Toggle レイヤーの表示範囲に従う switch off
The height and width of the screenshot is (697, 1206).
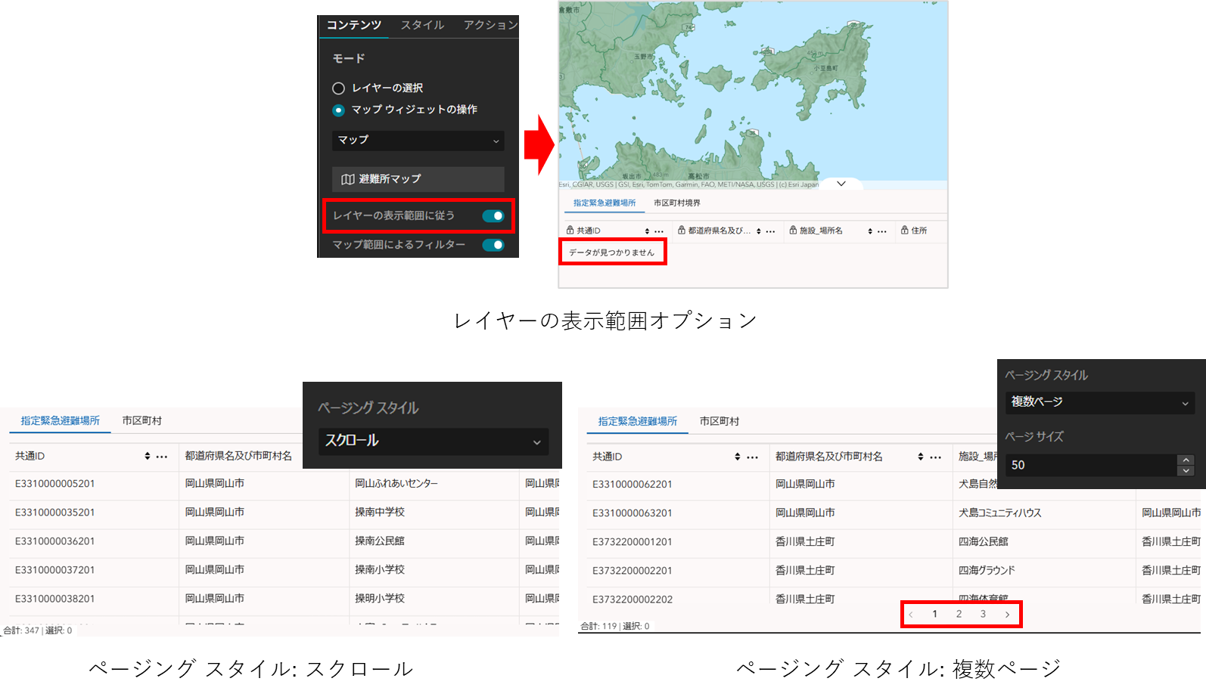(x=493, y=216)
